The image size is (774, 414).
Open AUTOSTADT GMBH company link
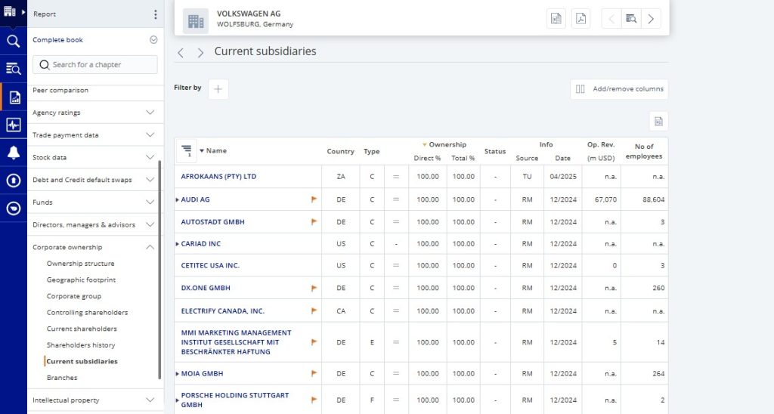[x=212, y=222]
